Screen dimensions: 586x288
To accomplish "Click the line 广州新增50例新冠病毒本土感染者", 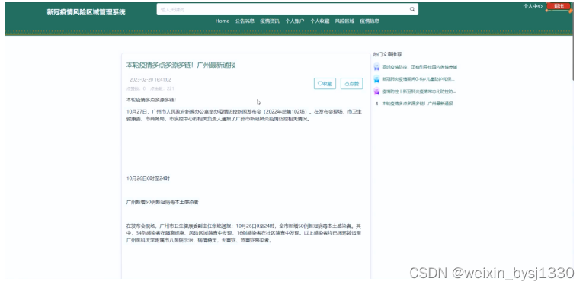I will point(162,202).
